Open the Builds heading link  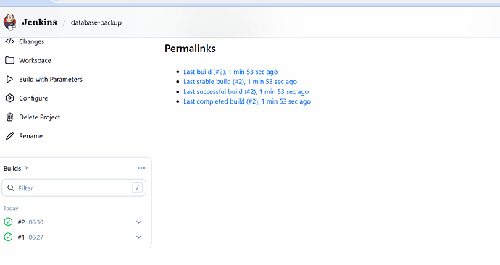click(12, 168)
